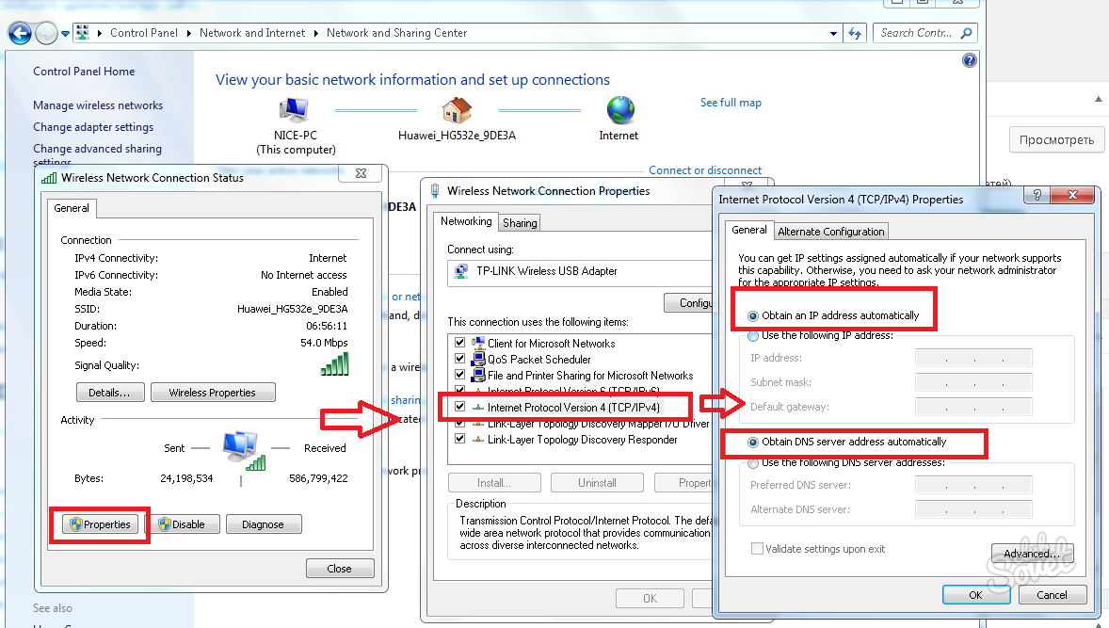Click the Advanced... button
Image resolution: width=1109 pixels, height=628 pixels.
pos(1033,553)
